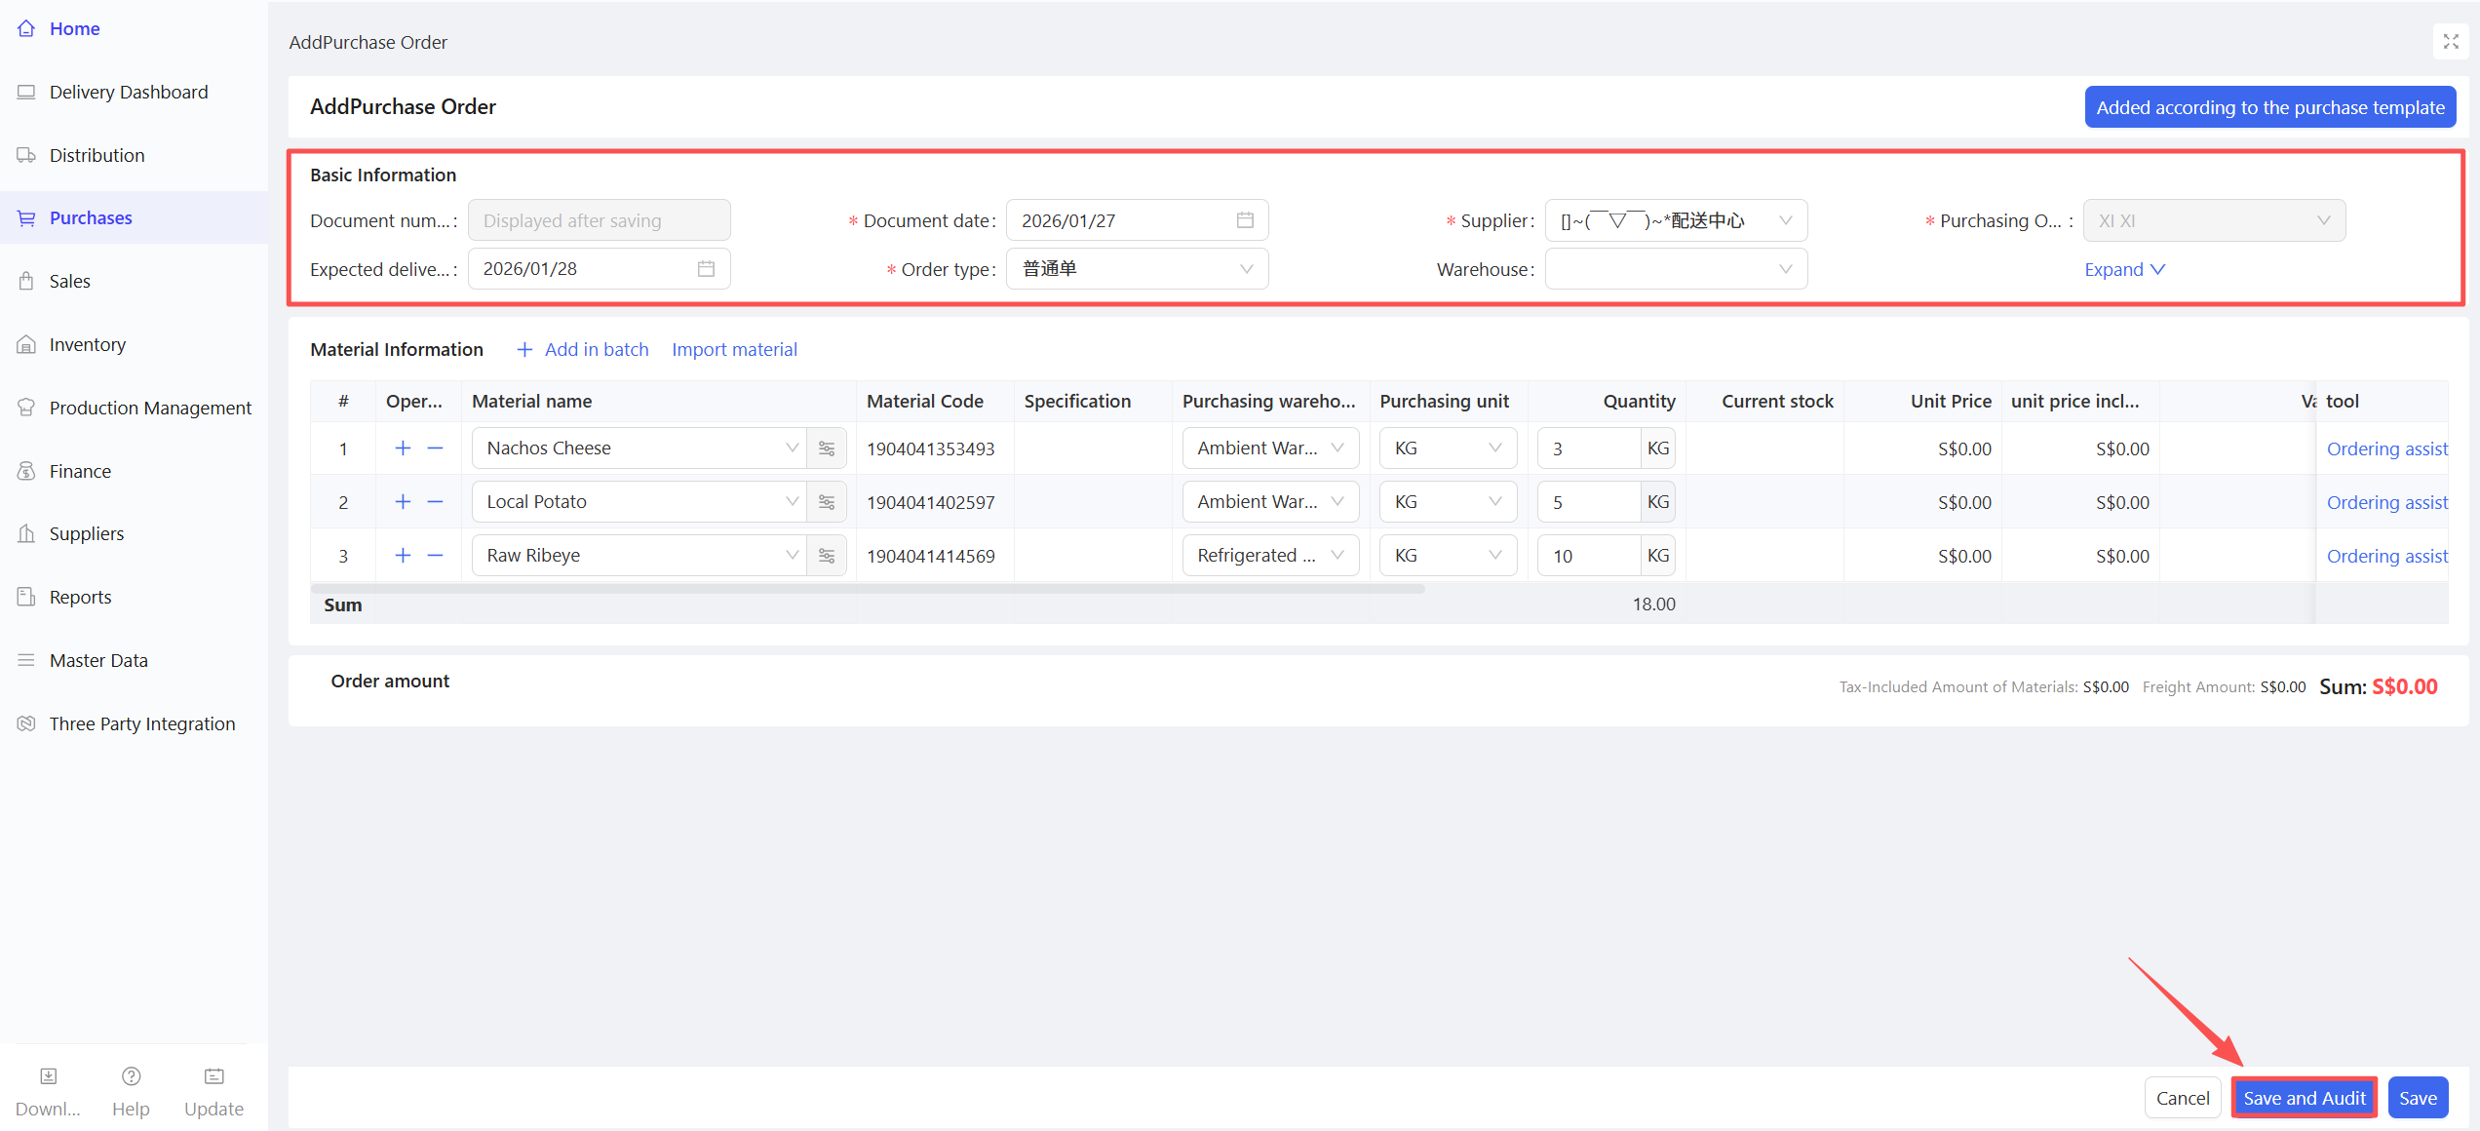Open the Finance sidebar menu
The image size is (2480, 1131).
click(80, 471)
